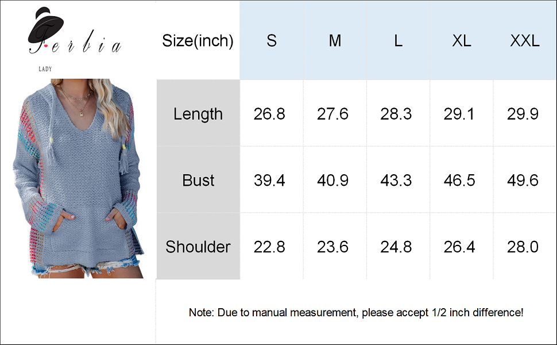Select the L size column header
The height and width of the screenshot is (345, 557).
point(398,41)
